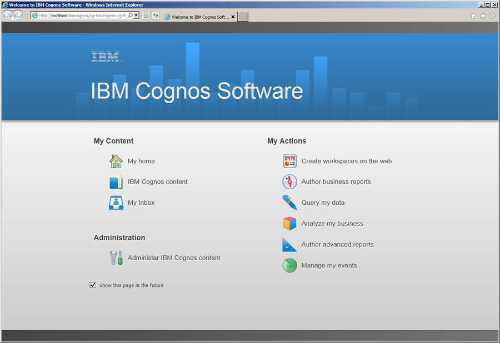This screenshot has height=343, width=500.
Task: Expand the address bar dropdown arrow
Action: pos(137,16)
